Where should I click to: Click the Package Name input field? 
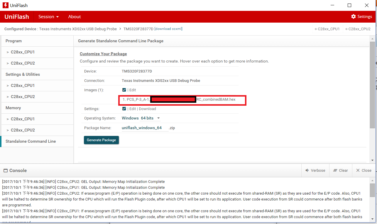click(145, 128)
